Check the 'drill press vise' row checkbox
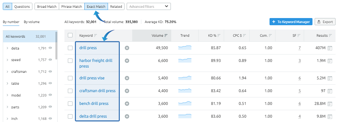The height and width of the screenshot is (122, 338). tap(70, 78)
